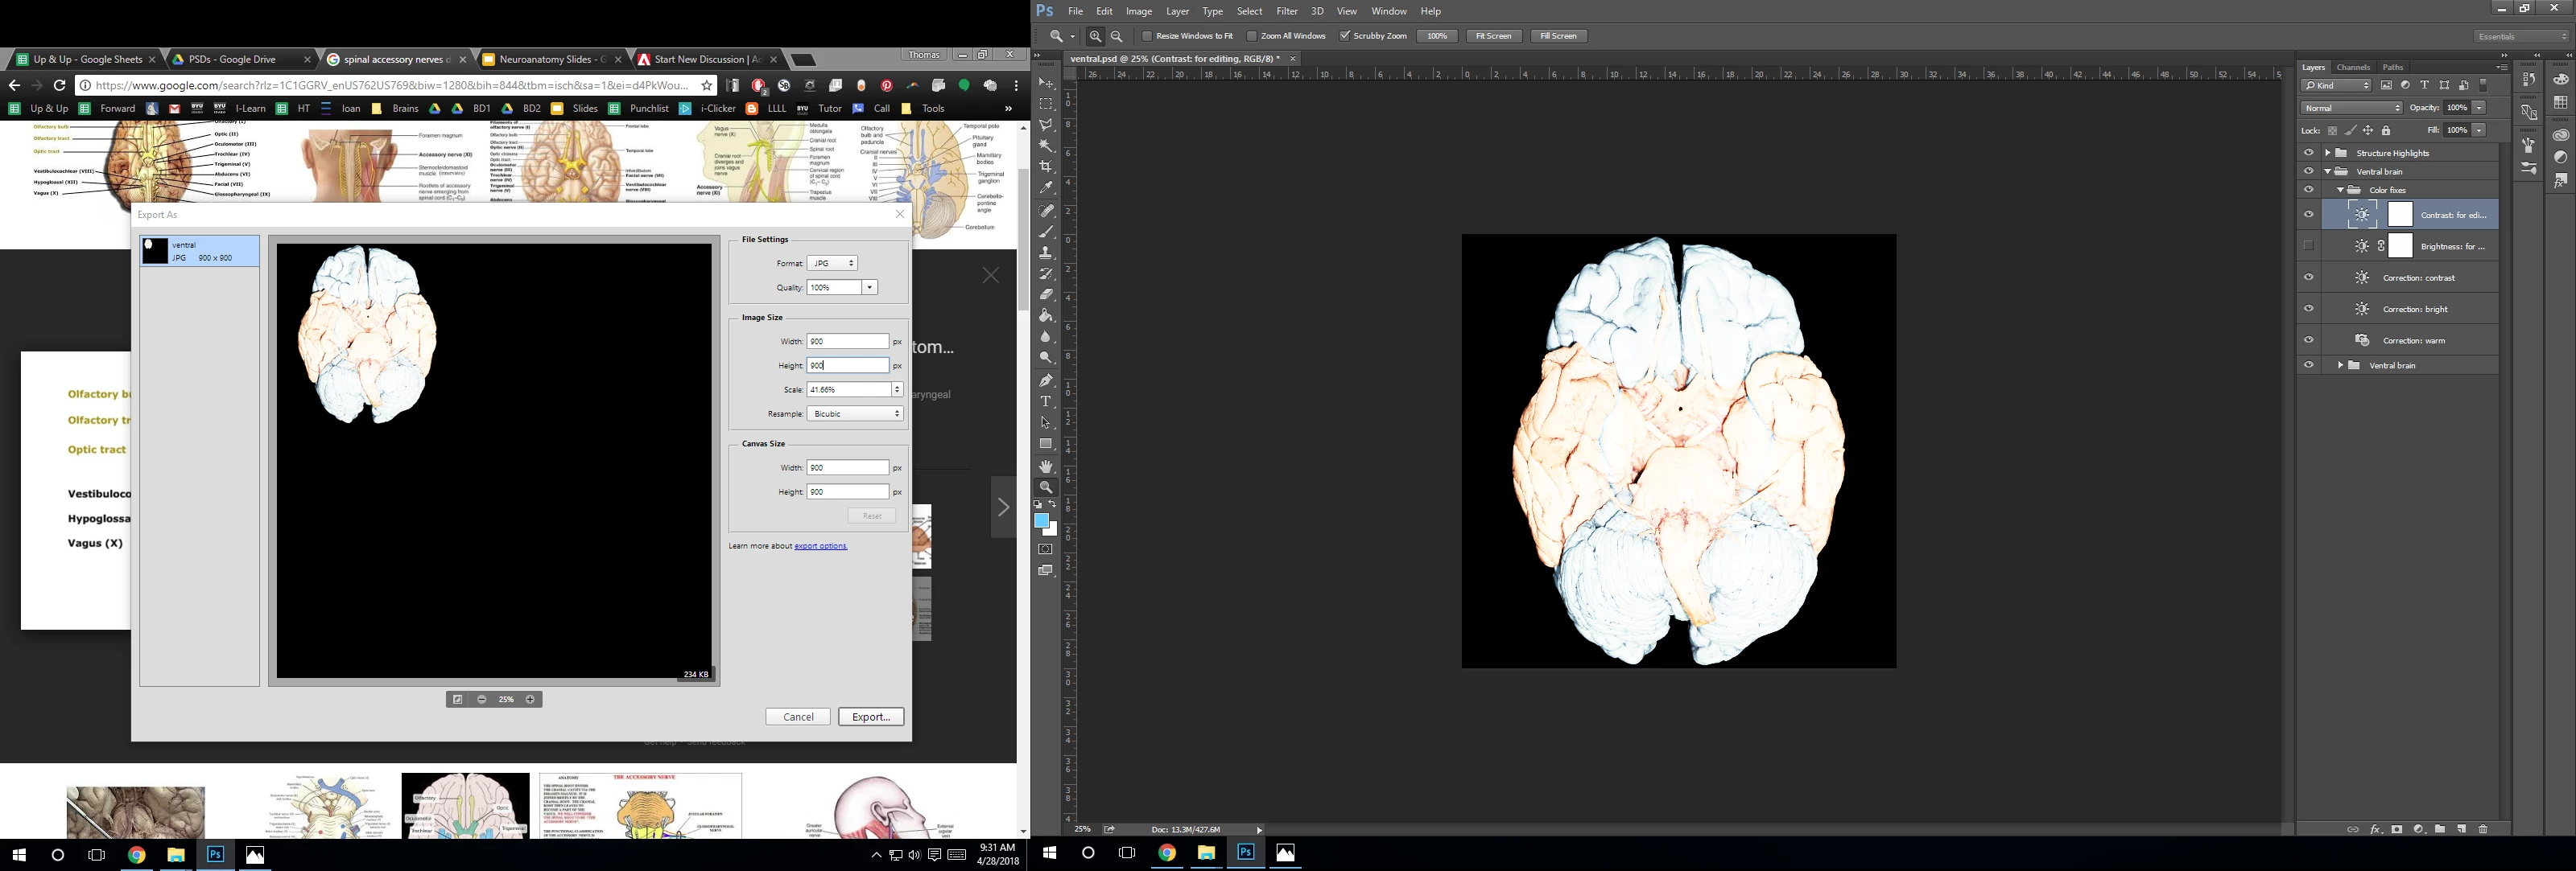
Task: Open the Swatches panel grid icon
Action: 2560,103
